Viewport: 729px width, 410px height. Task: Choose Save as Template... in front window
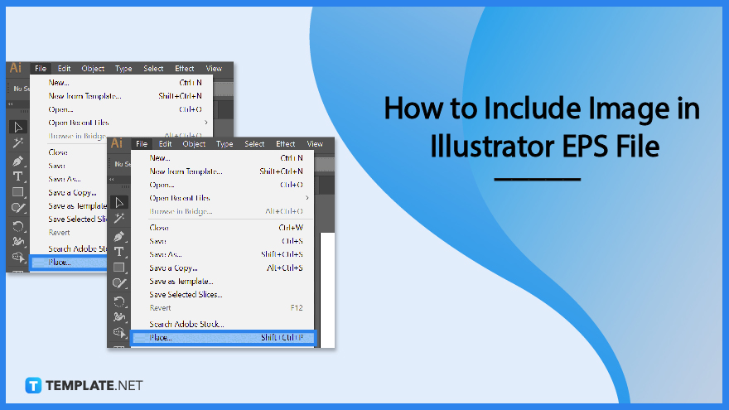223,282
